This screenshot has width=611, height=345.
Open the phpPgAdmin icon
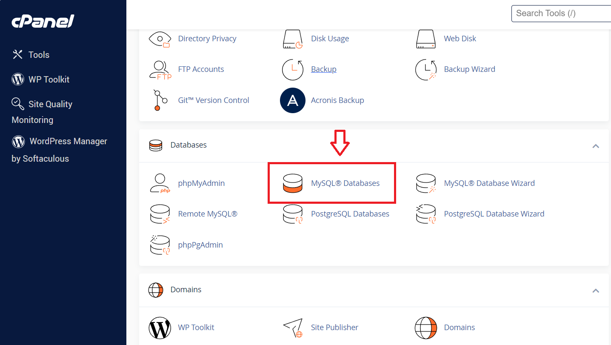tap(160, 245)
